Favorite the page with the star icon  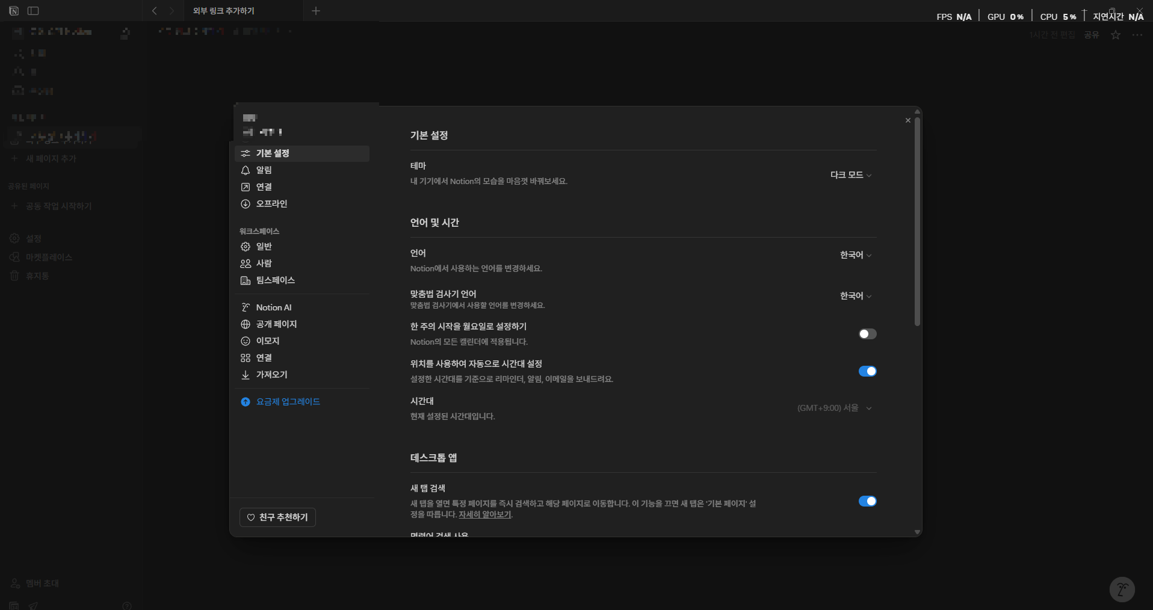click(1116, 35)
